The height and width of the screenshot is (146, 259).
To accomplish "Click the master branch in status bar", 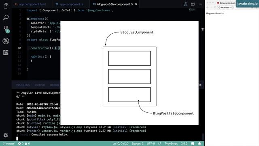I will click(9, 144).
